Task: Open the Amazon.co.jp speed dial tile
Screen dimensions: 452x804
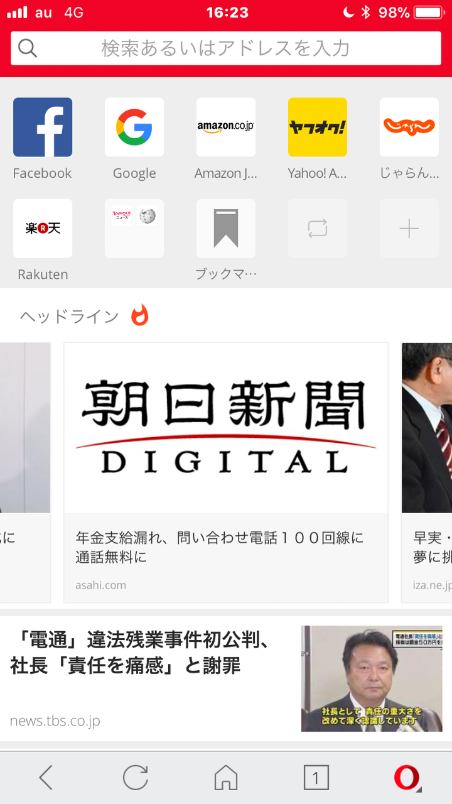Action: click(x=226, y=127)
